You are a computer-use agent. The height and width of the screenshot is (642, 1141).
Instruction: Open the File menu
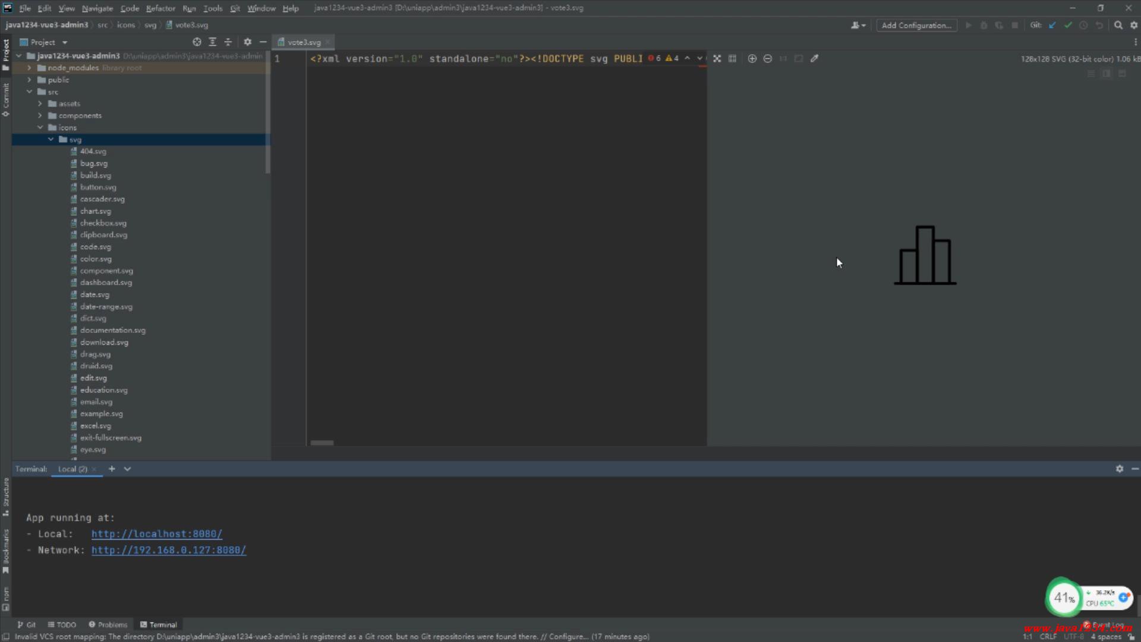pyautogui.click(x=25, y=8)
